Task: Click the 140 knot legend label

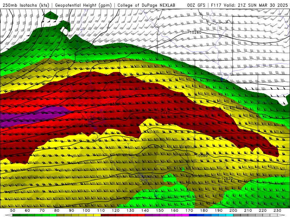Action: [x=145, y=210]
